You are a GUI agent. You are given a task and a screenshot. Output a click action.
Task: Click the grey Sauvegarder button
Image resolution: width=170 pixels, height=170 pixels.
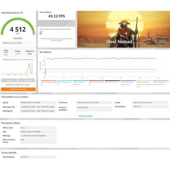27,80
